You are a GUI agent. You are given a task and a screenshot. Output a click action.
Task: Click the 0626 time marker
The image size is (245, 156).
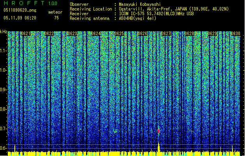point(143,34)
